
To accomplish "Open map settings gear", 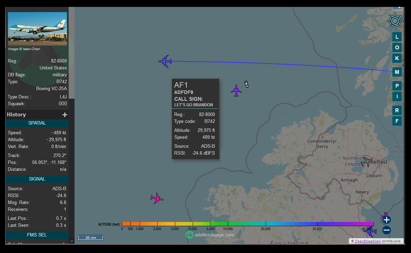I will point(395,21).
